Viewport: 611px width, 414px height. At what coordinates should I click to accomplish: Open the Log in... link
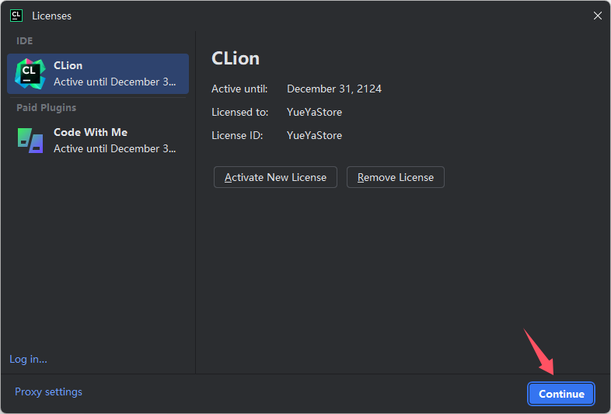[x=28, y=359]
